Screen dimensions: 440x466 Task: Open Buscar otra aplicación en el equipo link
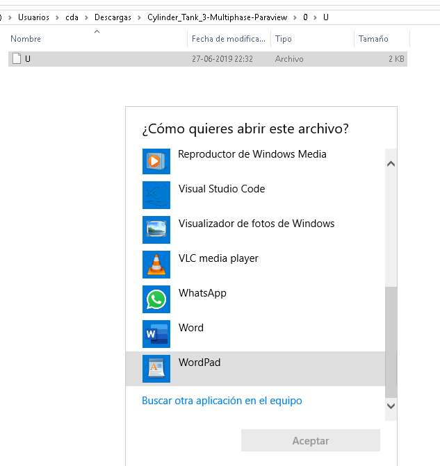(222, 401)
